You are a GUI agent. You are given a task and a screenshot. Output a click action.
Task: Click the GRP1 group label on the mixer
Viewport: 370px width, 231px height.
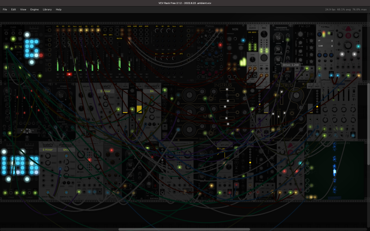tap(105, 35)
